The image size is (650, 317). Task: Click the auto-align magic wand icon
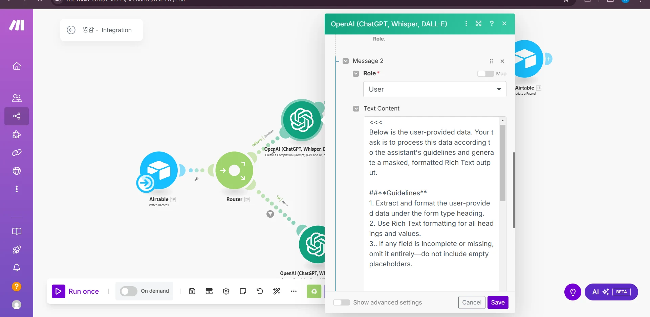(x=277, y=291)
